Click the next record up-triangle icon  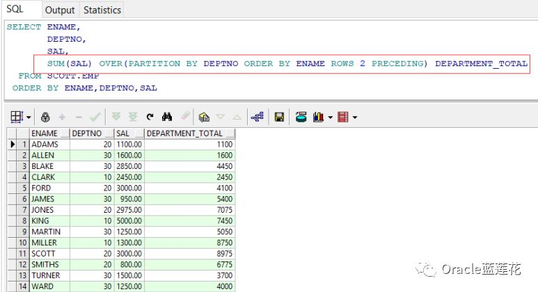(x=237, y=117)
